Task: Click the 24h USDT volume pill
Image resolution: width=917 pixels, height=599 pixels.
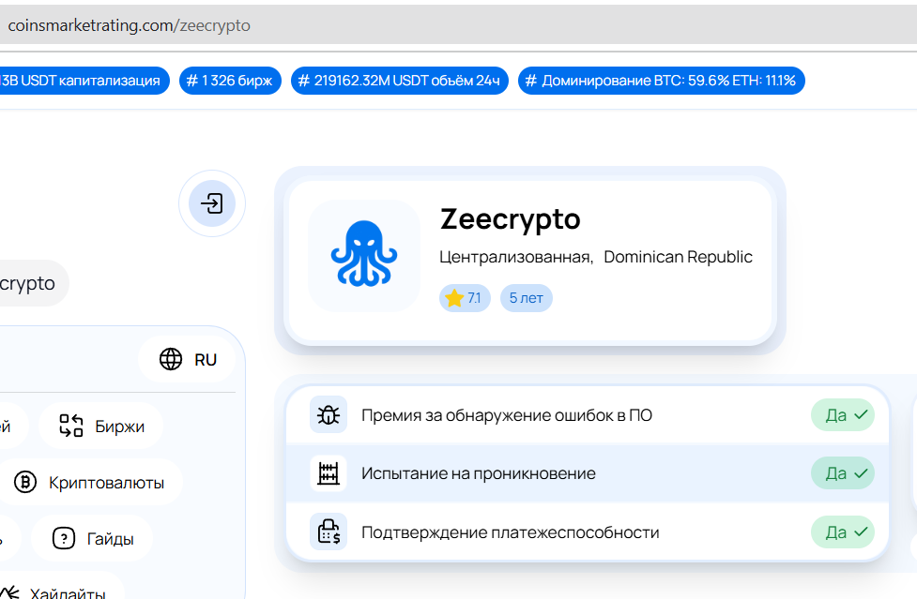Action: click(399, 81)
